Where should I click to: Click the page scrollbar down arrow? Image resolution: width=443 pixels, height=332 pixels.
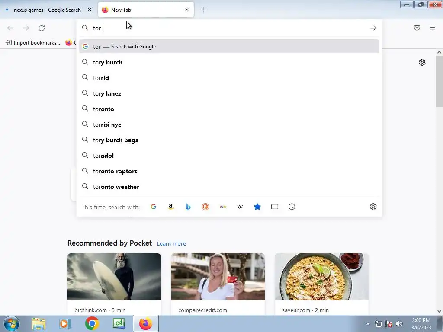[439, 311]
